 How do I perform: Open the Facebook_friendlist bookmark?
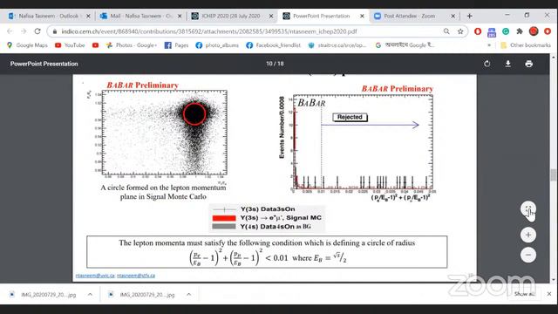(x=273, y=45)
